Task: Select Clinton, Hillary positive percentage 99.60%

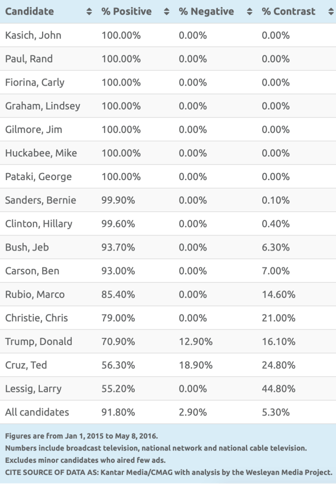Action: click(118, 224)
